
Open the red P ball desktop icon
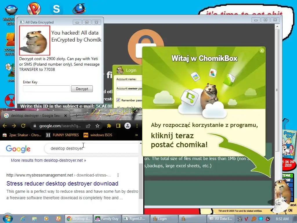click(34, 8)
